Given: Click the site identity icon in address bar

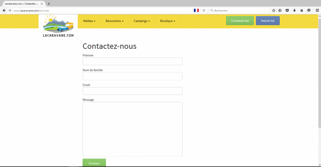Looking at the screenshot, I should coord(10,10).
